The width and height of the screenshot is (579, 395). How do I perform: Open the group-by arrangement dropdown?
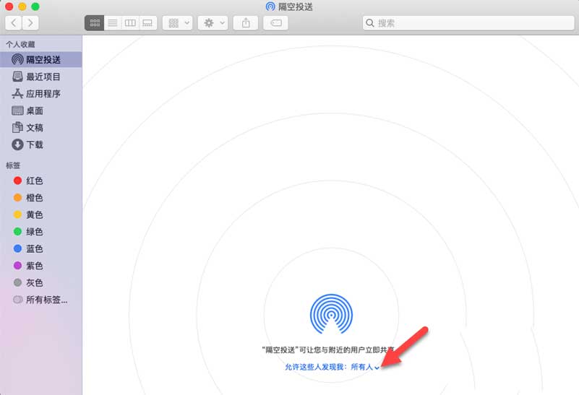click(x=178, y=23)
